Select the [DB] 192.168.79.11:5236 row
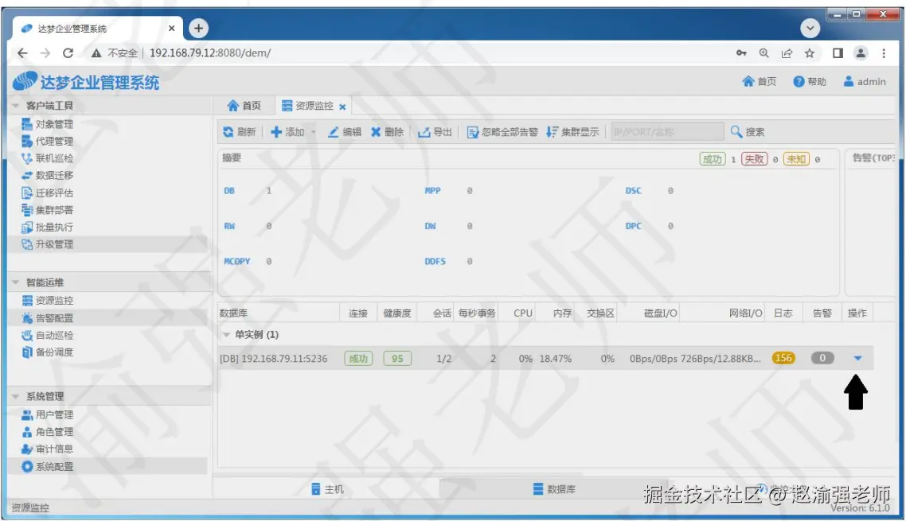The width and height of the screenshot is (906, 521). click(545, 358)
